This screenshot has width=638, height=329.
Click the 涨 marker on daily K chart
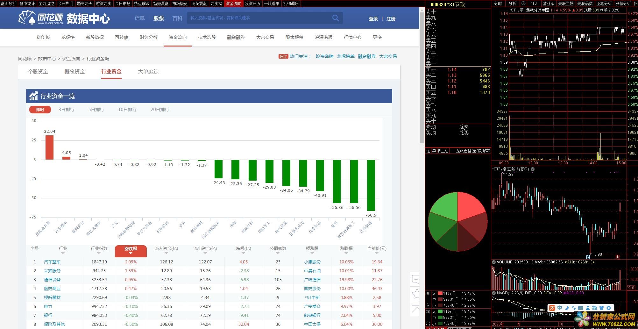coord(618,257)
